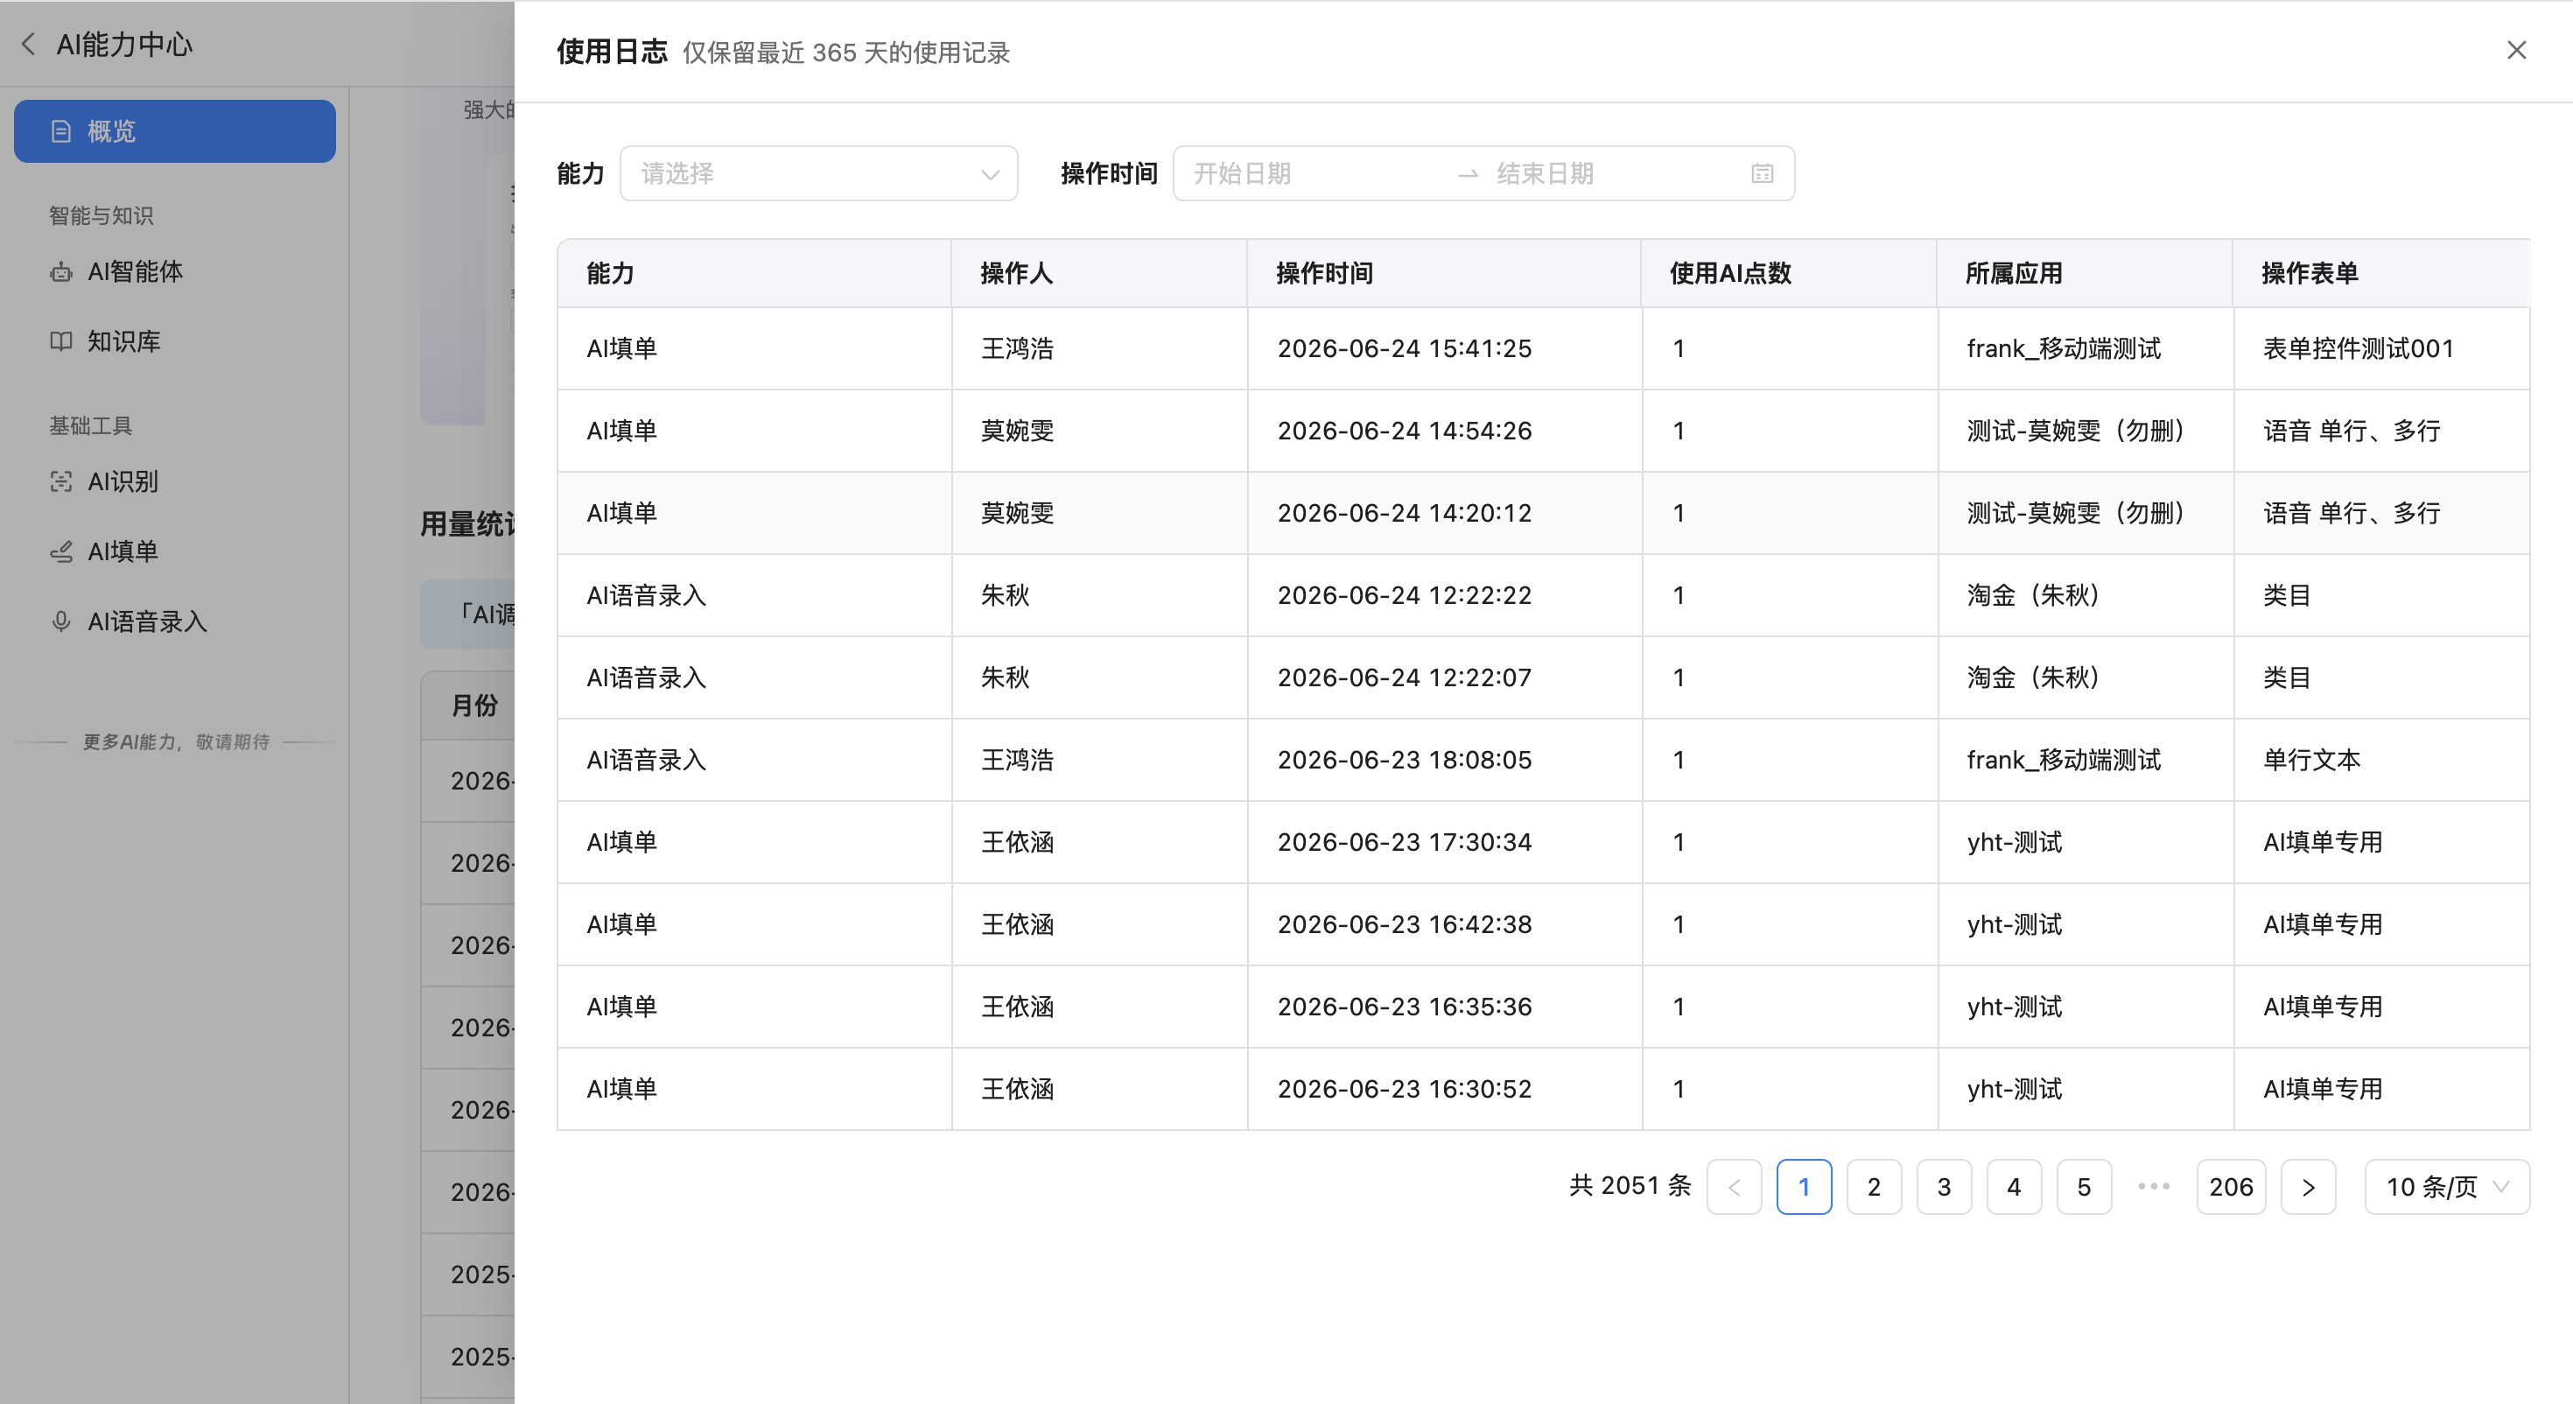Viewport: 2573px width, 1404px height.
Task: Open the 概览 menu item
Action: click(175, 131)
